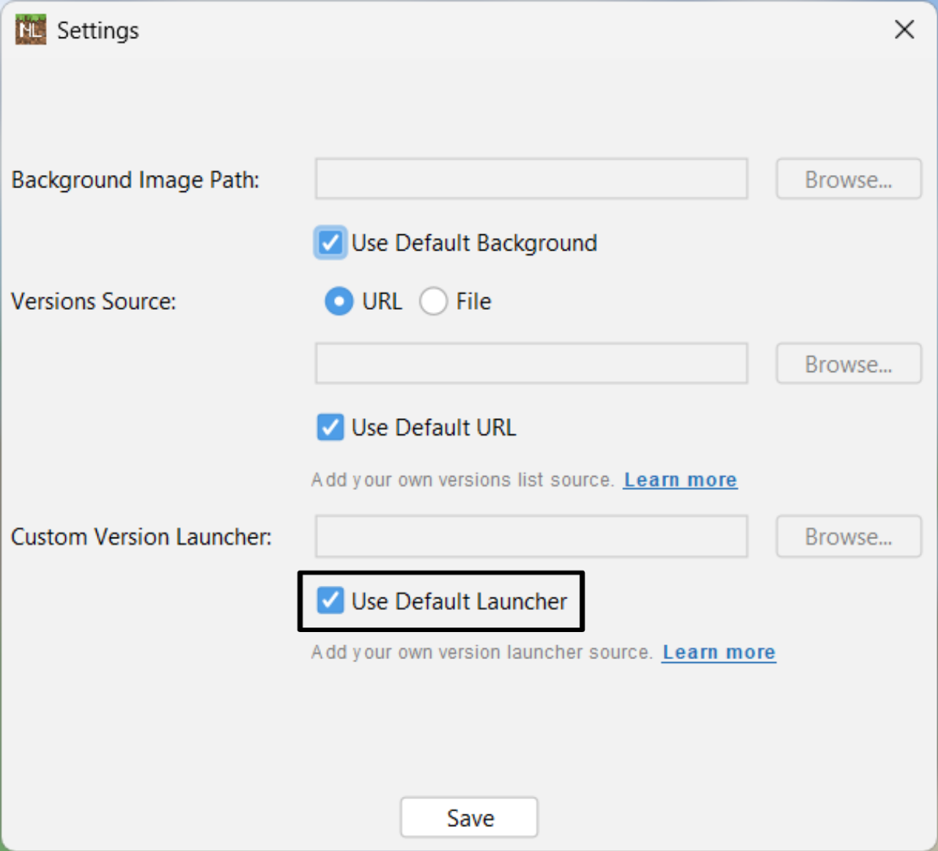Viewport: 938px width, 851px height.
Task: Focus the Versions Source path field
Action: click(x=531, y=364)
